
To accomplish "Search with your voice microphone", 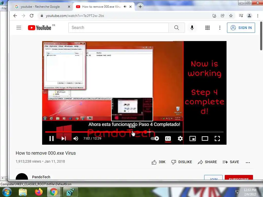I will click(192, 28).
